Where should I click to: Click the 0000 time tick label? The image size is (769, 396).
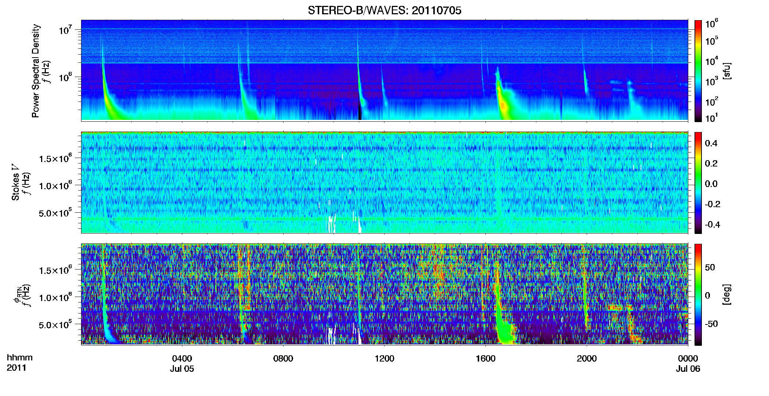688,358
